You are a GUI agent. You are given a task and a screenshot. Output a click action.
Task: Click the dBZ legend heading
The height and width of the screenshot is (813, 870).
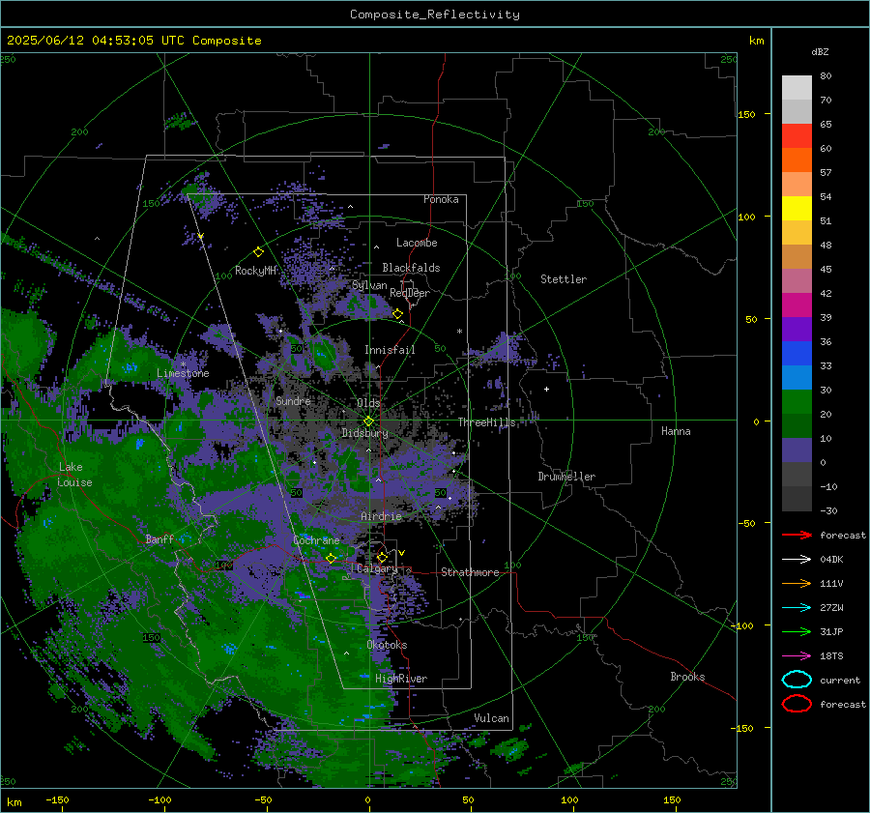(820, 51)
